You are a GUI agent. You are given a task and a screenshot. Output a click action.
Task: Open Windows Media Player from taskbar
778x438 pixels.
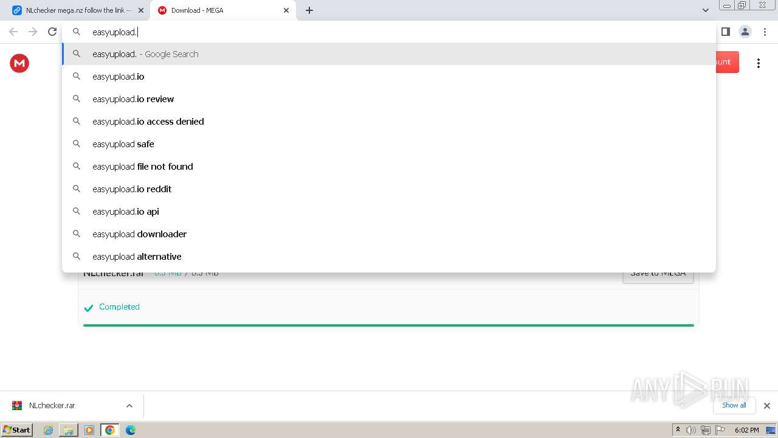pos(89,430)
